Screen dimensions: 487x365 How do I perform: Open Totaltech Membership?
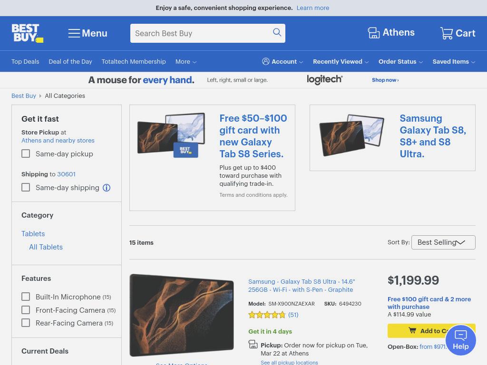point(134,61)
